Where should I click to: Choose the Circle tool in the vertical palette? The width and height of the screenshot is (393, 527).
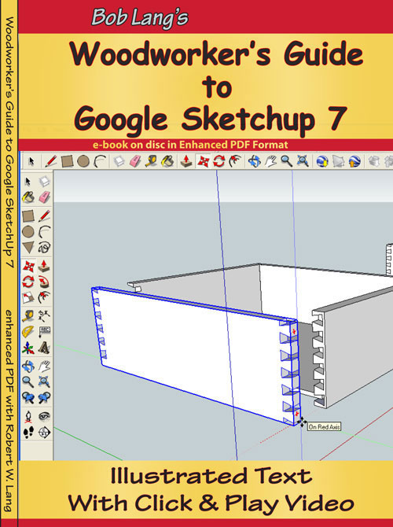pyautogui.click(x=28, y=231)
